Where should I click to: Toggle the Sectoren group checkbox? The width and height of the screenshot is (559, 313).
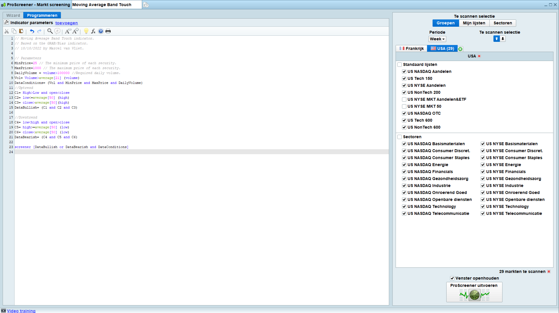[399, 137]
